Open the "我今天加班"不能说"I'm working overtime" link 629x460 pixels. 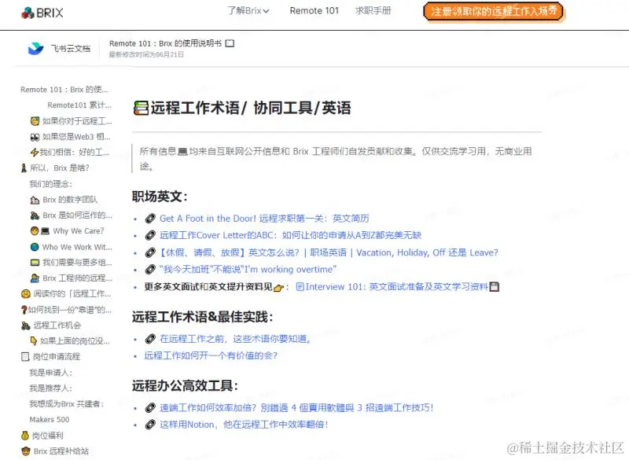pyautogui.click(x=248, y=270)
